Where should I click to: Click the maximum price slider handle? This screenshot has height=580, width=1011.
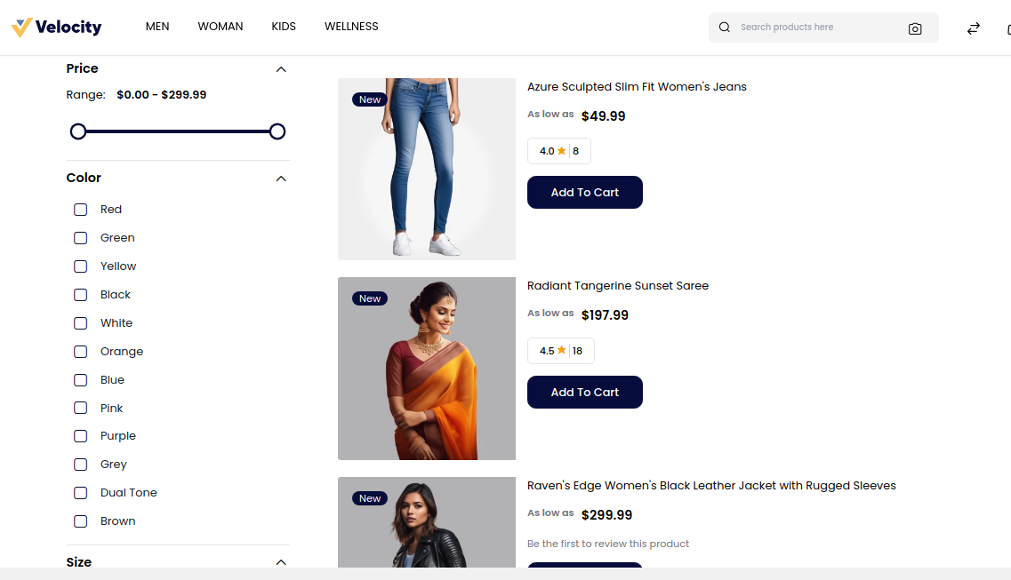point(277,131)
